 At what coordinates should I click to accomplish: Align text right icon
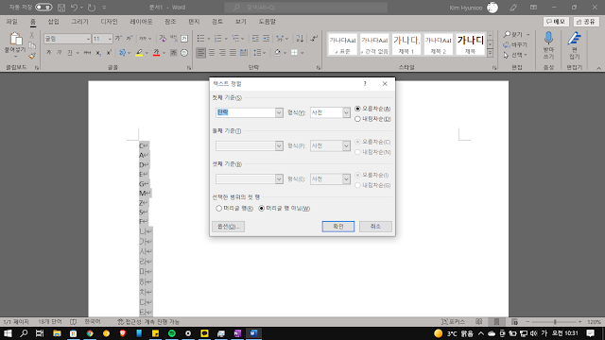222,53
